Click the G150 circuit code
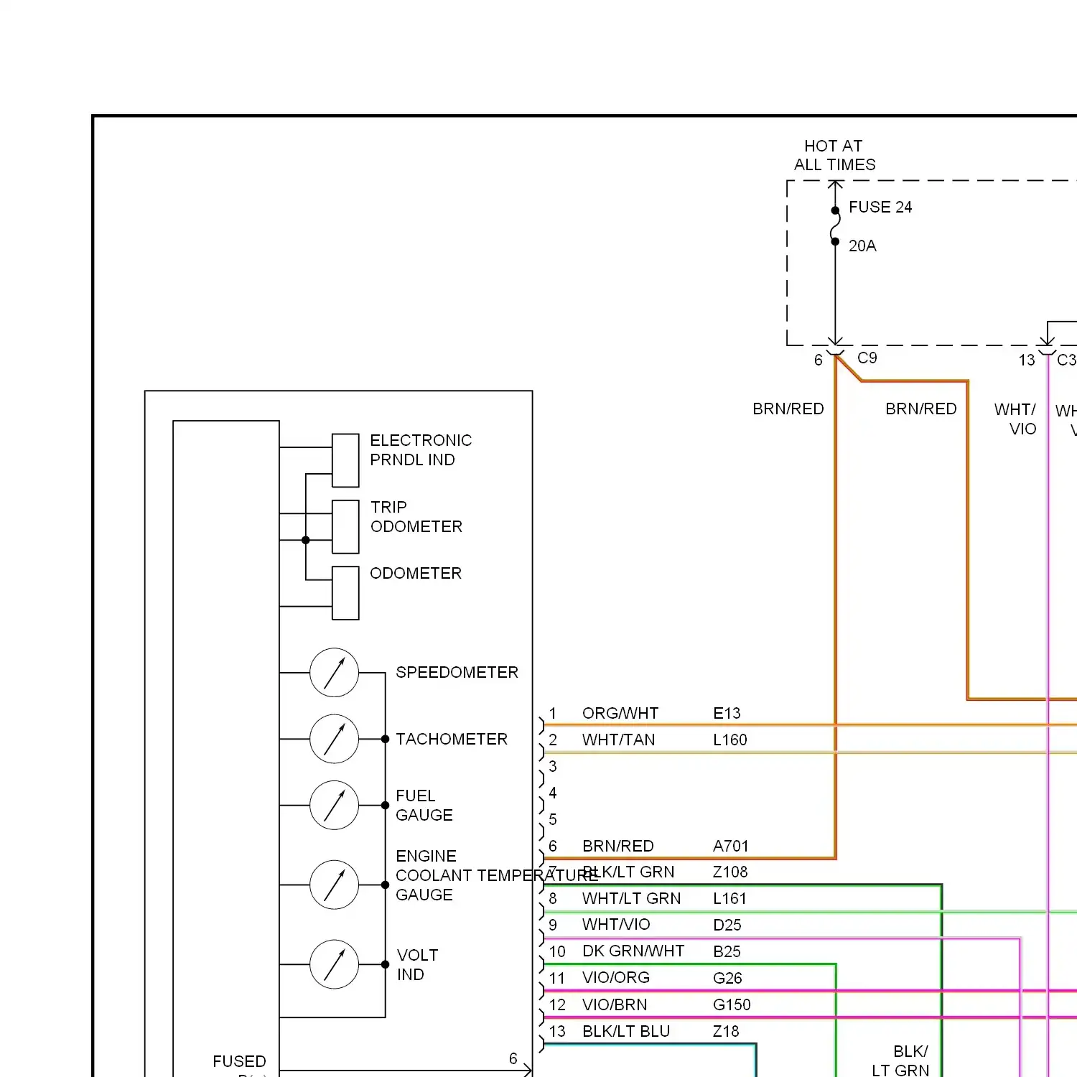The height and width of the screenshot is (1077, 1077). [x=732, y=1004]
